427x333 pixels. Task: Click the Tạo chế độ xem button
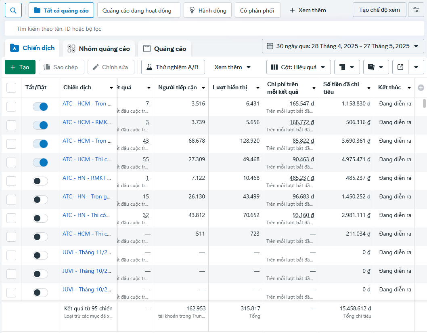379,10
